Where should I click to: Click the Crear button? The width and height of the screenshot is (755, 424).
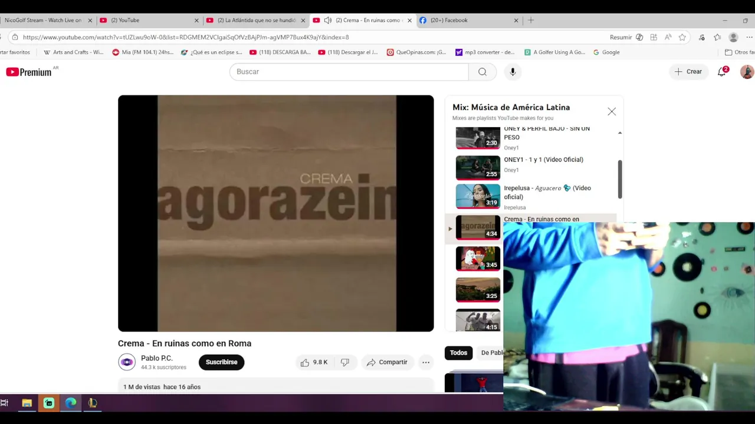[x=688, y=72]
